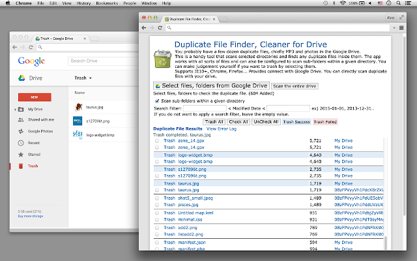This screenshot has width=417, height=261.
Task: Click the Bluetooth icon in menu bar
Action: 334,3
